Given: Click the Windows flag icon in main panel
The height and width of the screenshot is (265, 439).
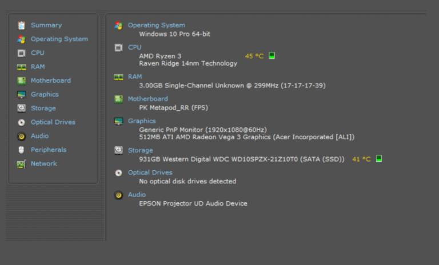Looking at the screenshot, I should (x=118, y=26).
